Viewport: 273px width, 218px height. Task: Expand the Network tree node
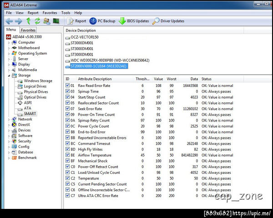(x=9, y=119)
